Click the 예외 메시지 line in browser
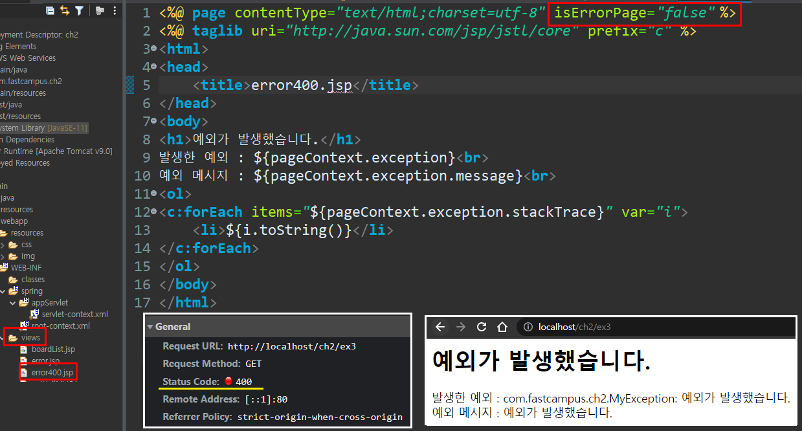 (x=522, y=412)
